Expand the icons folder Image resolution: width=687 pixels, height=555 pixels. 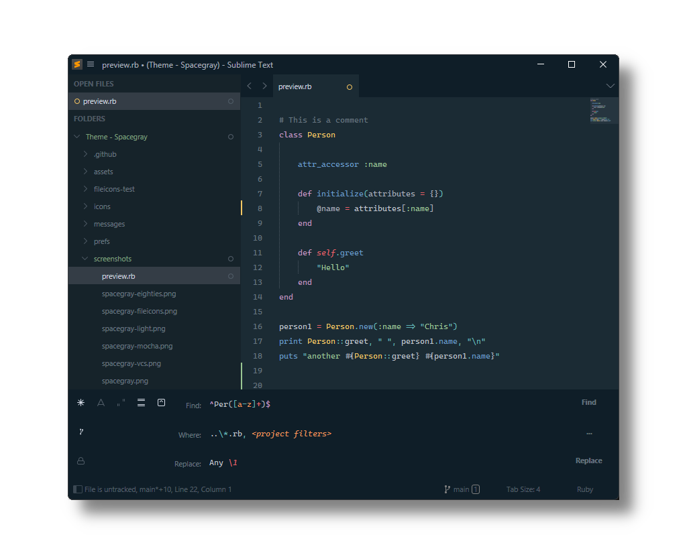[x=85, y=206]
